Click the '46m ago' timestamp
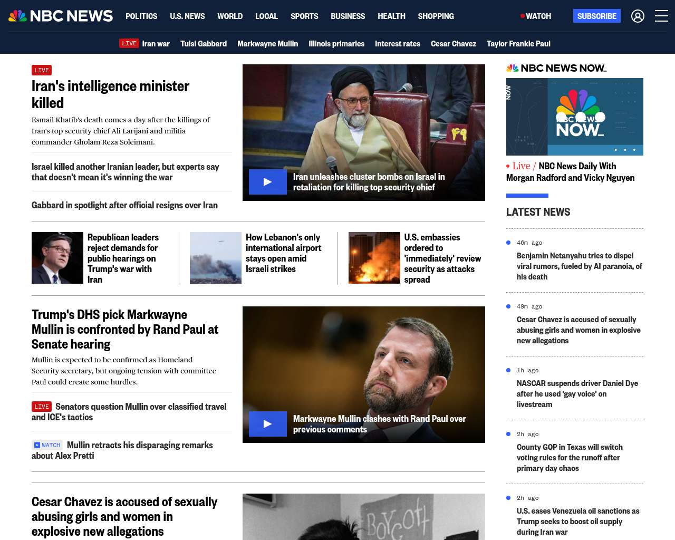This screenshot has width=675, height=540. [x=529, y=243]
